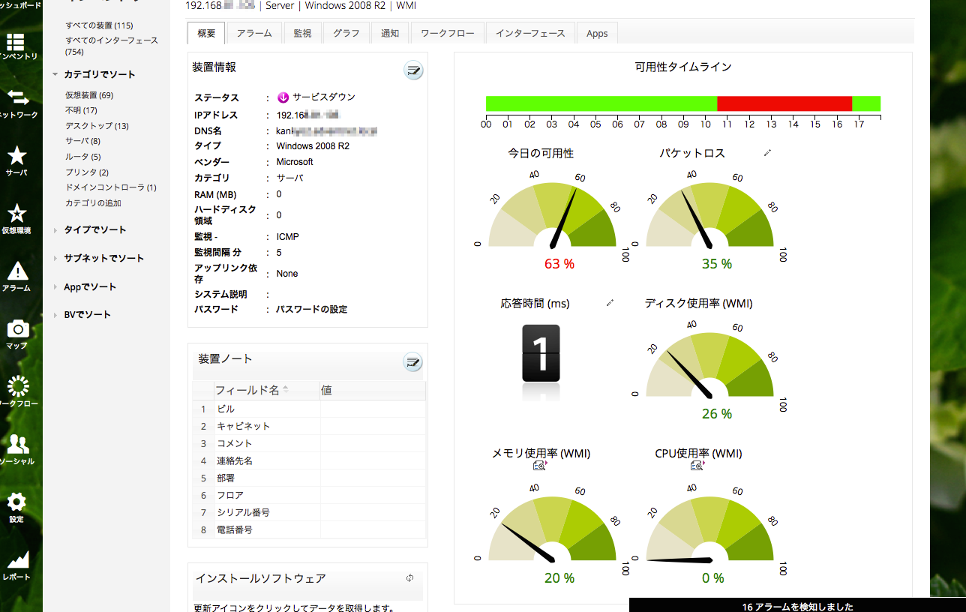966x612 pixels.
Task: Open the インターフェース tab
Action: [530, 32]
